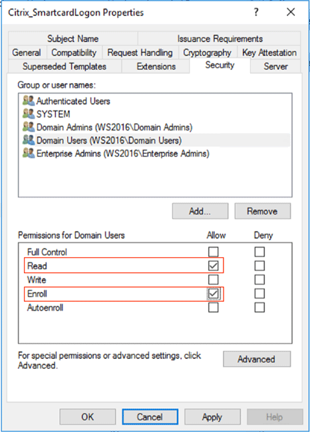
Task: Open Advanced permission settings
Action: pos(257,359)
